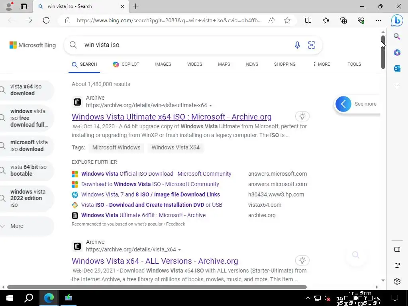408x306 pixels.
Task: View site information lock icon
Action: pyautogui.click(x=68, y=20)
